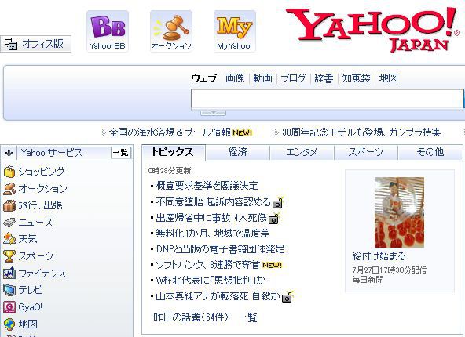465x337 pixels.
Task: Read headline 無料化1か月、地域で温度差
Action: pos(213,234)
